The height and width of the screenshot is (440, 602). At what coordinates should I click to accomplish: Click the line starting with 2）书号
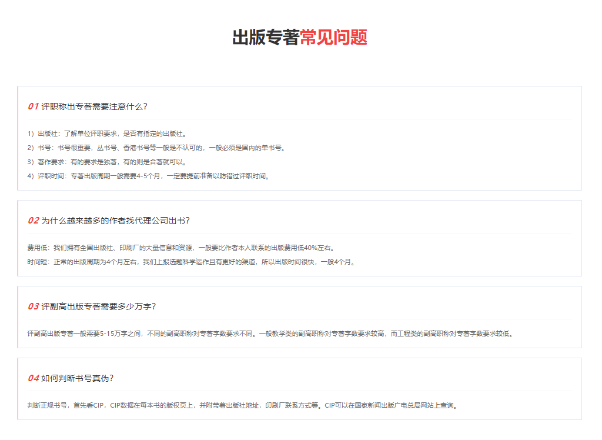pos(156,148)
